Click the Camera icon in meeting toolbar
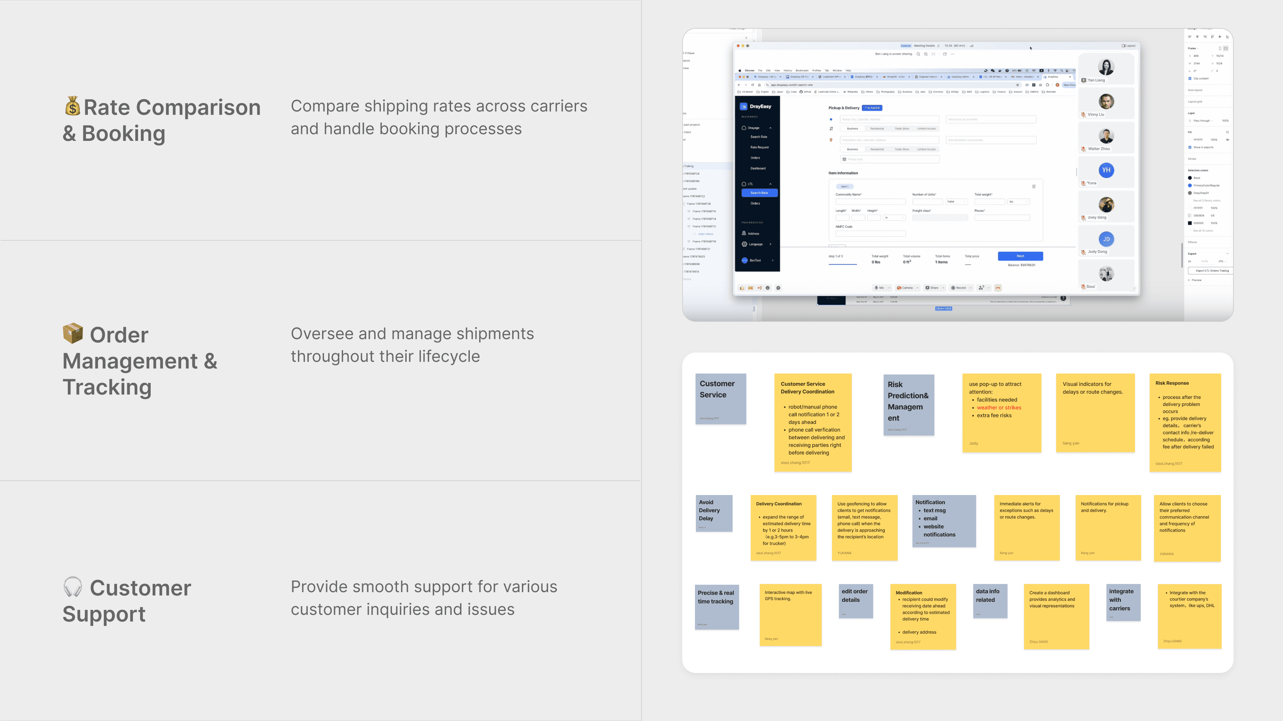Image resolution: width=1283 pixels, height=721 pixels. click(899, 288)
